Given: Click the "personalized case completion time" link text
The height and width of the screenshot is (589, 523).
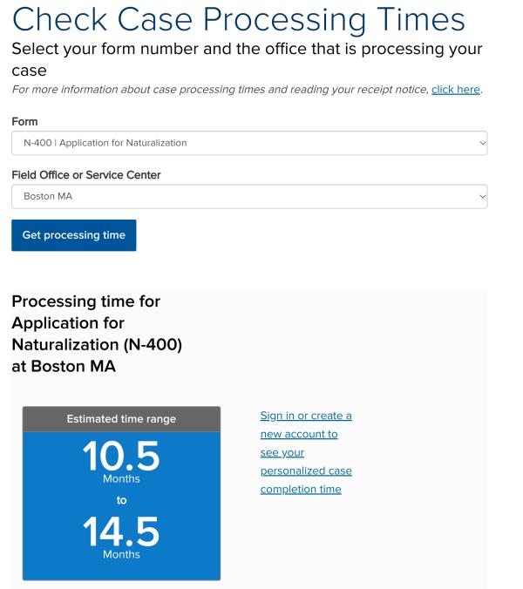Looking at the screenshot, I should pyautogui.click(x=306, y=480).
